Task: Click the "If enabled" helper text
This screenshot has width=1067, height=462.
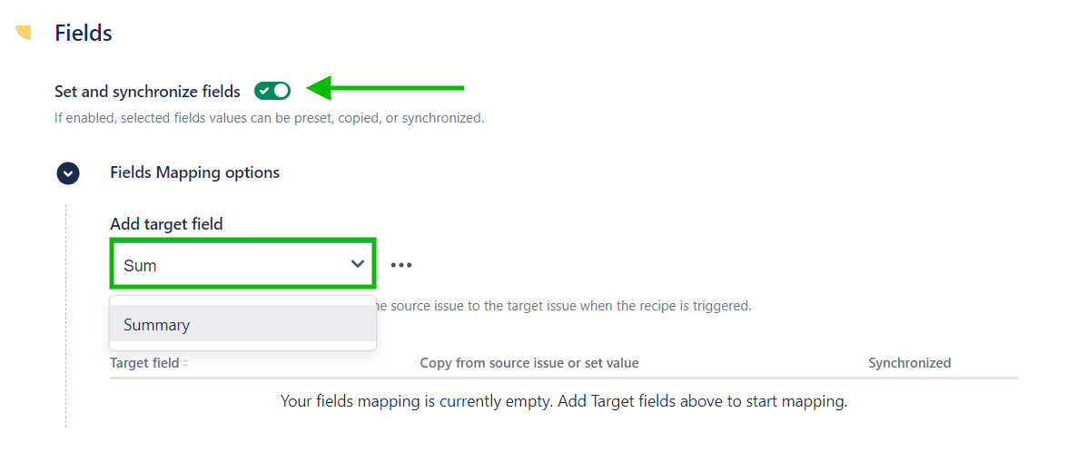Action: click(269, 118)
